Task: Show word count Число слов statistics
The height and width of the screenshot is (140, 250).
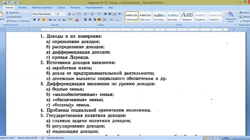Action: 27,138
